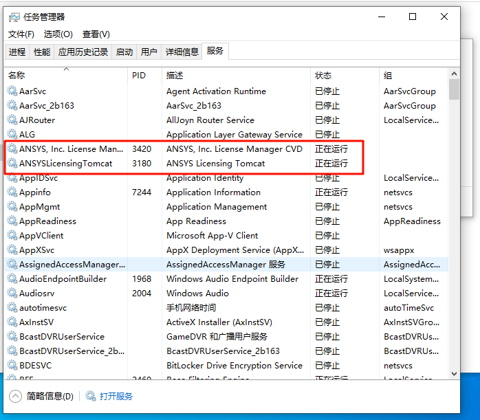Click the scrollbar up arrow
This screenshot has height=420, width=480.
(x=454, y=74)
